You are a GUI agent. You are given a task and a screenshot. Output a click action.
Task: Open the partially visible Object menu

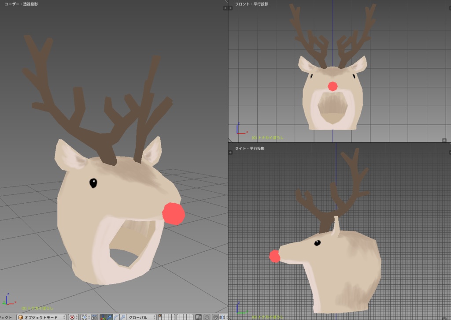pos(6,317)
